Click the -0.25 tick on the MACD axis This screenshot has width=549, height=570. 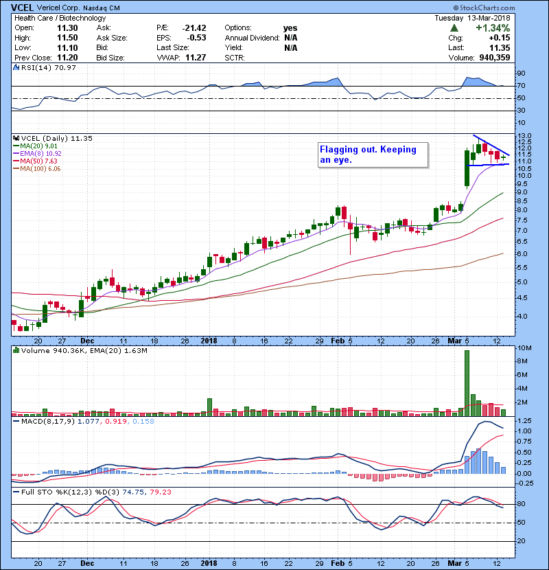pyautogui.click(x=525, y=483)
